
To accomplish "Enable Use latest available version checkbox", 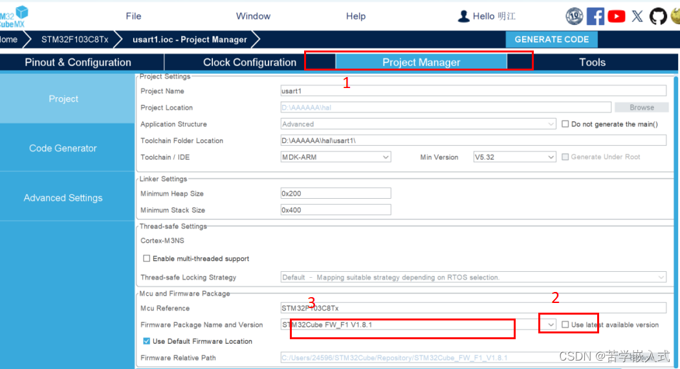I will click(565, 324).
